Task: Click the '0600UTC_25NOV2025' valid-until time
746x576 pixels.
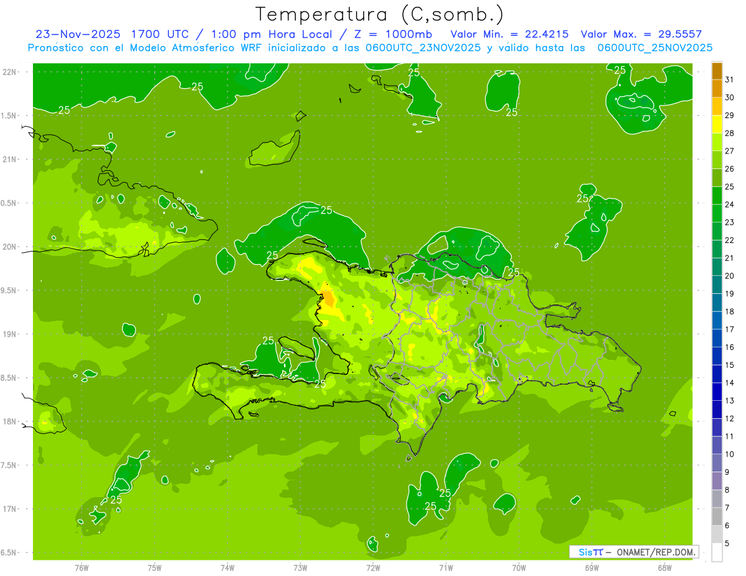Action: (x=655, y=48)
